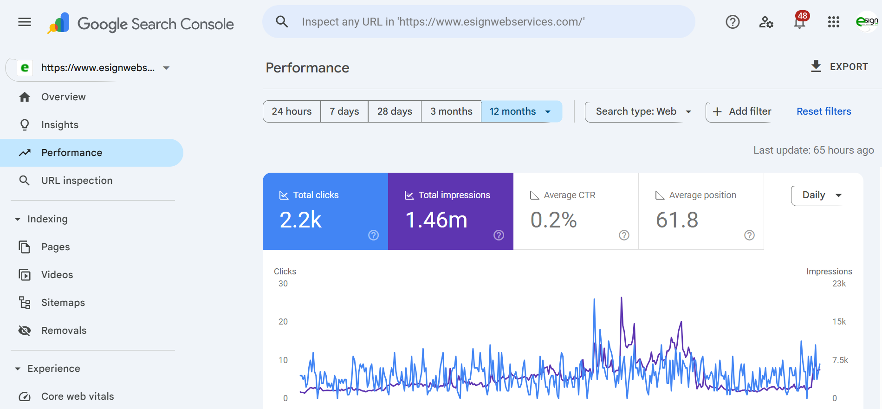Click the Add filter button
This screenshot has width=882, height=409.
tap(742, 111)
